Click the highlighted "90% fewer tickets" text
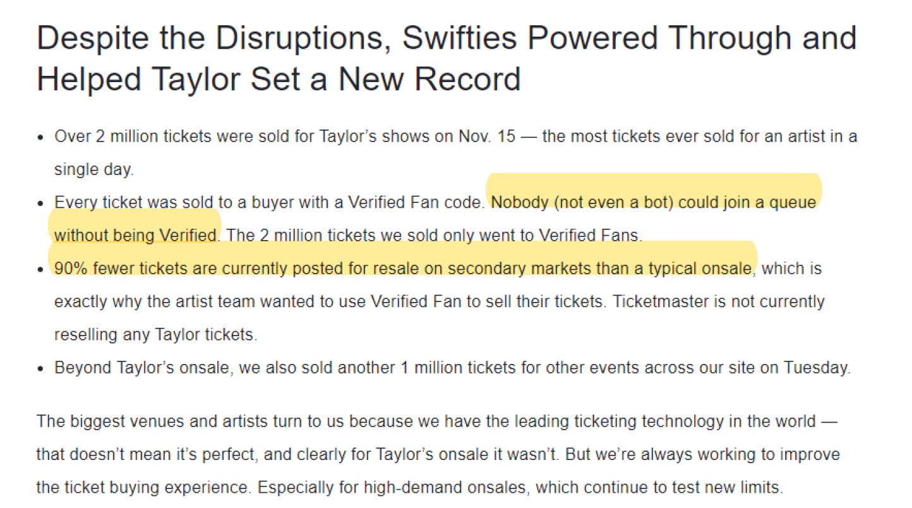The height and width of the screenshot is (508, 912). 121,269
